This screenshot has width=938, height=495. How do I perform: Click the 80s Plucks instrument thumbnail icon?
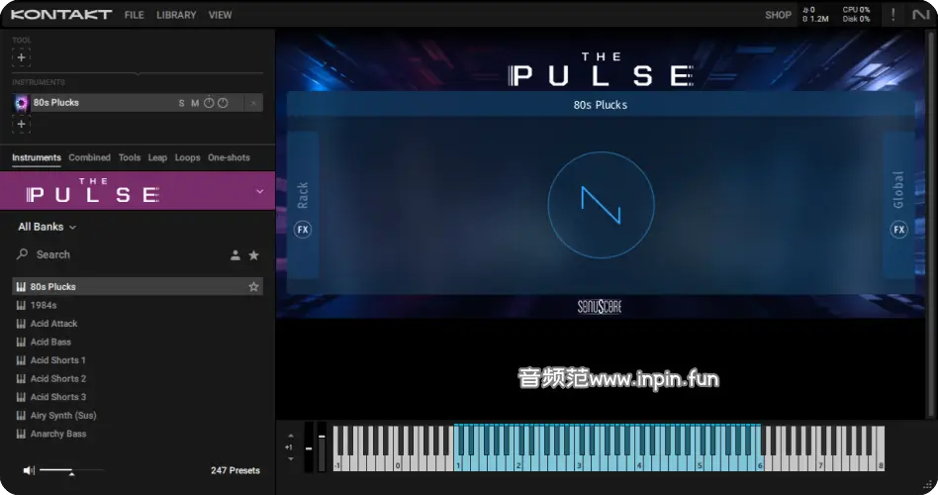pos(21,103)
